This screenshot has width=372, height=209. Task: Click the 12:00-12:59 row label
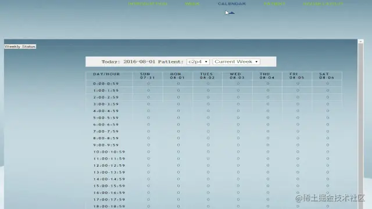tap(109, 165)
